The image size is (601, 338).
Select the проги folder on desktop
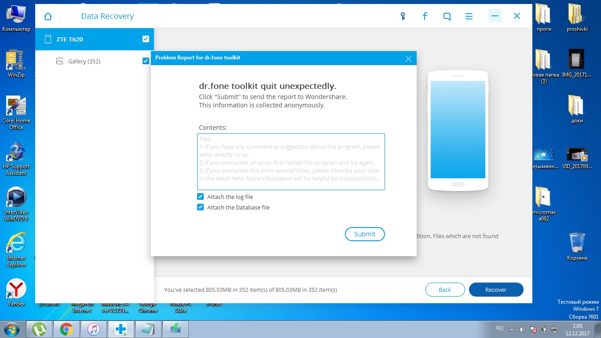tap(544, 18)
